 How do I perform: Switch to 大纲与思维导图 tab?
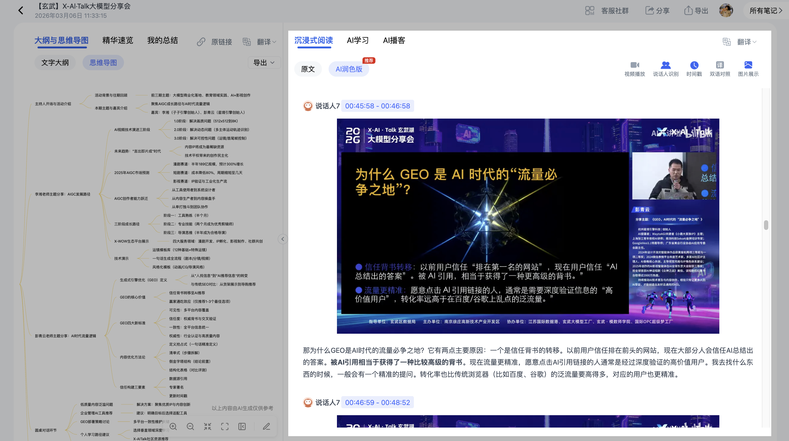tap(61, 40)
